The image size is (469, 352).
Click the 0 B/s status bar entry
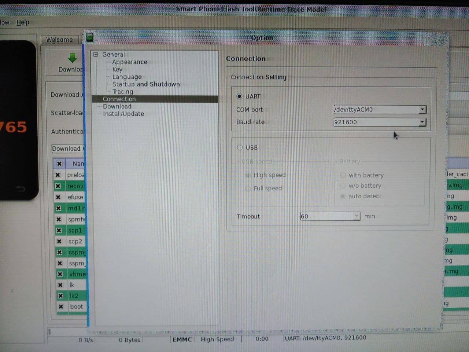[x=86, y=340]
